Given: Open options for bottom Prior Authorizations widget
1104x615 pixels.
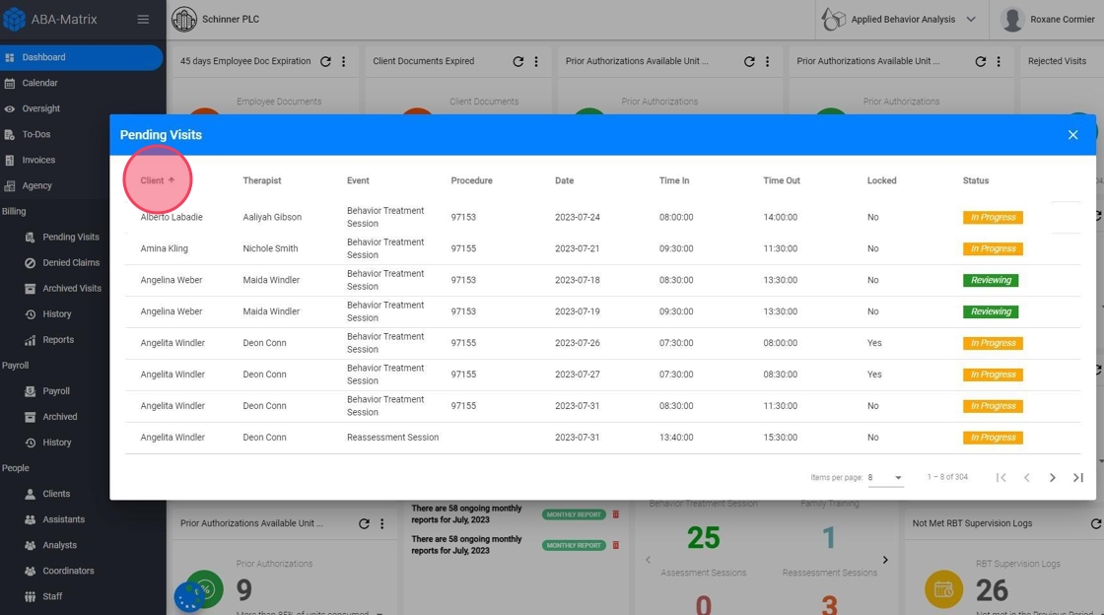Looking at the screenshot, I should pyautogui.click(x=382, y=523).
